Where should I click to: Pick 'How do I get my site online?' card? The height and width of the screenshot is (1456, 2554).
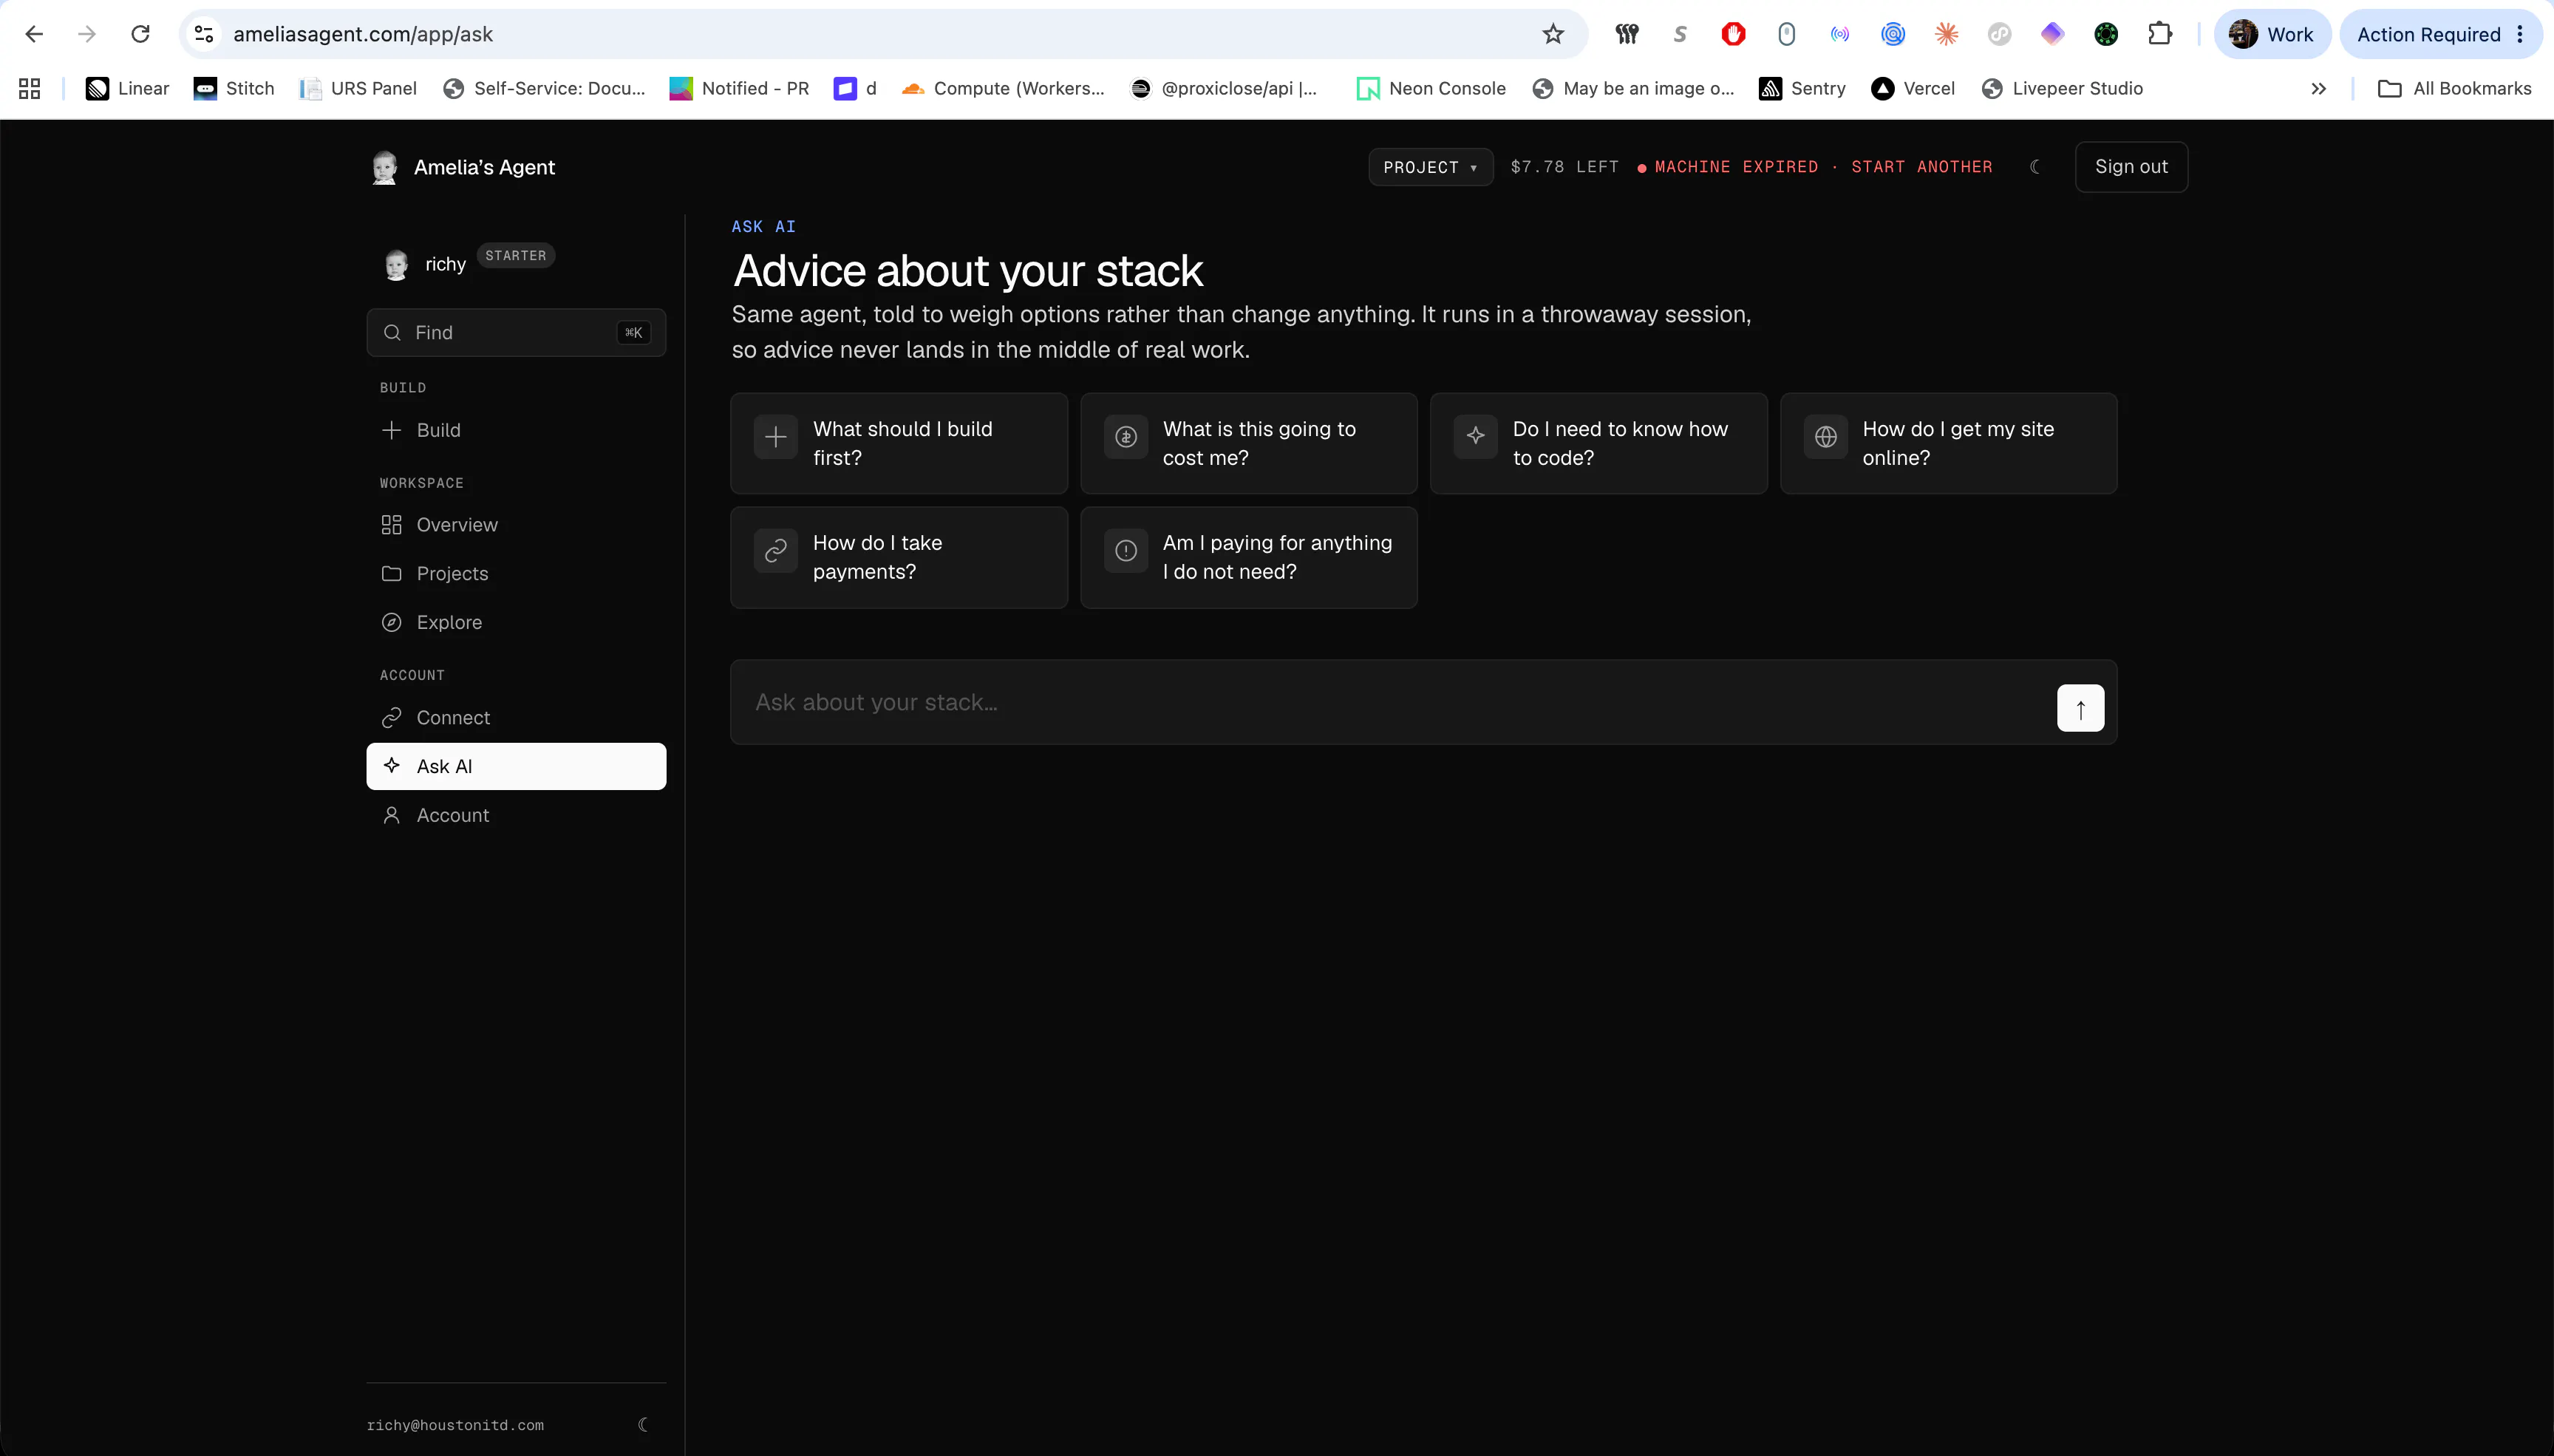1948,443
